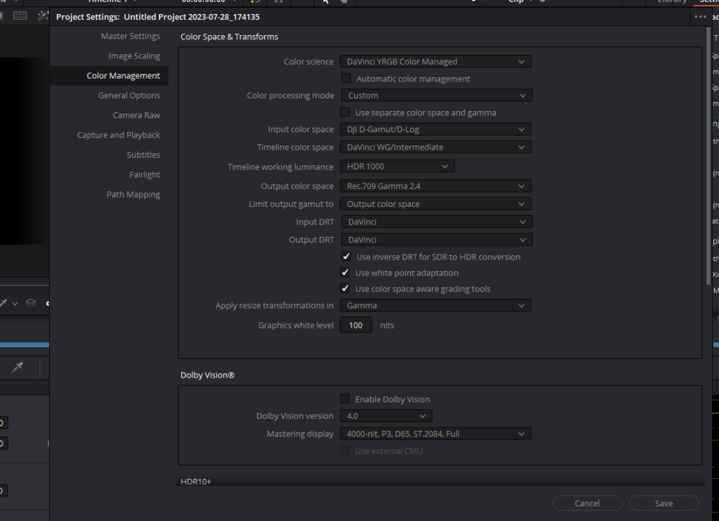
Task: Open the Color science dropdown
Action: [435, 61]
